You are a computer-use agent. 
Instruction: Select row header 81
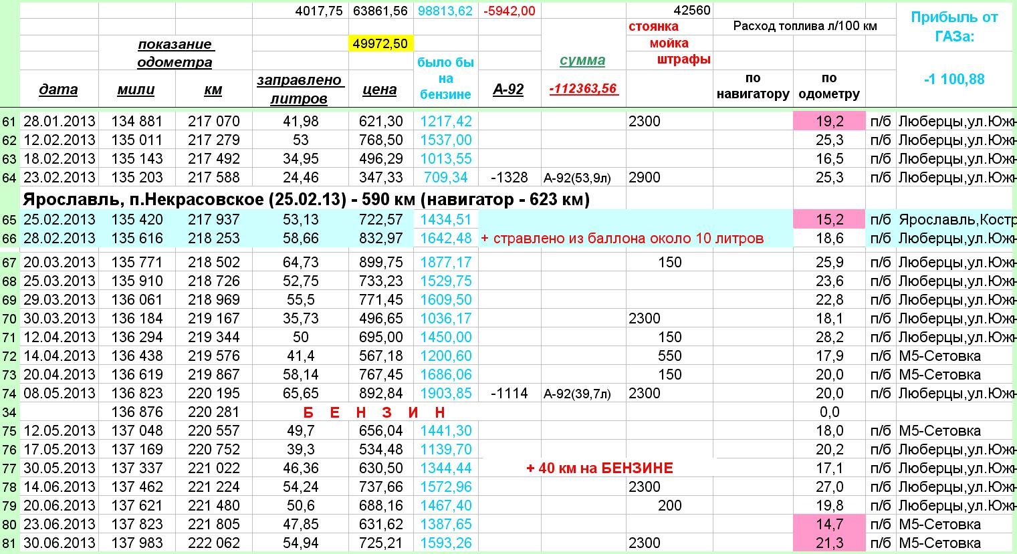(x=9, y=543)
